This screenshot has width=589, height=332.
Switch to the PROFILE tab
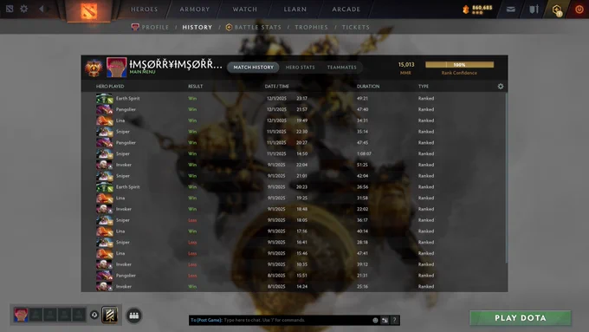(x=150, y=27)
